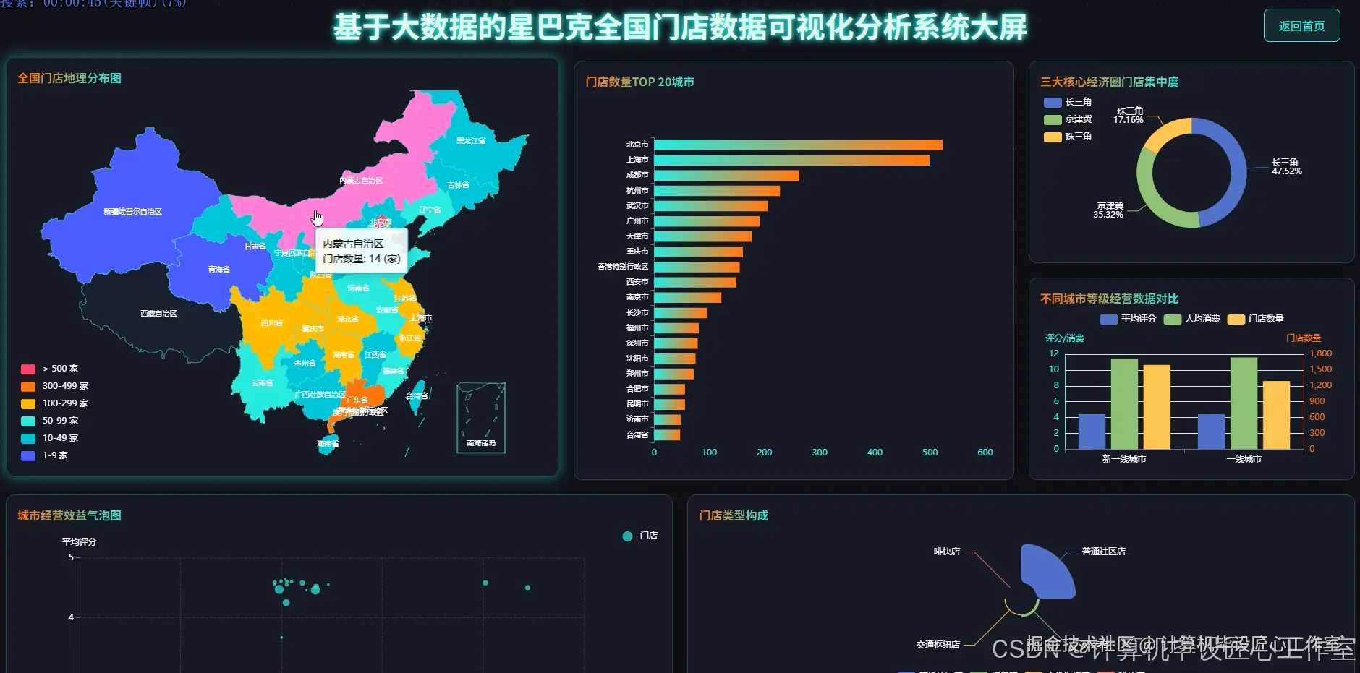The width and height of the screenshot is (1360, 673).
Task: Click the 返回首页 button
Action: tap(1301, 25)
